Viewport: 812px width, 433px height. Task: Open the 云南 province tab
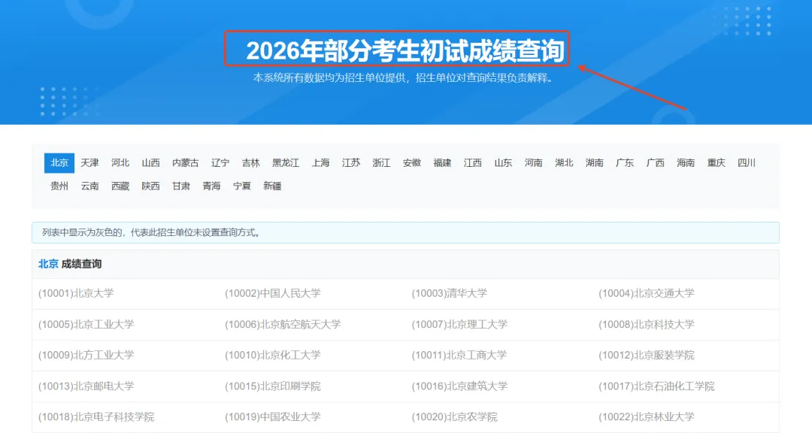[x=89, y=186]
